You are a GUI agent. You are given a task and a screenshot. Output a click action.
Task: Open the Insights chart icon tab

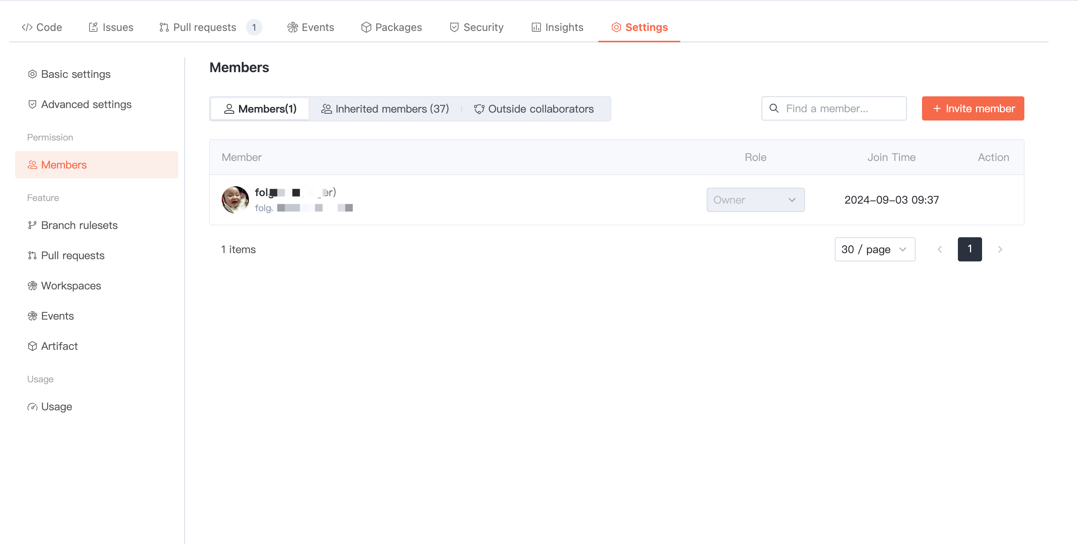[x=536, y=27]
